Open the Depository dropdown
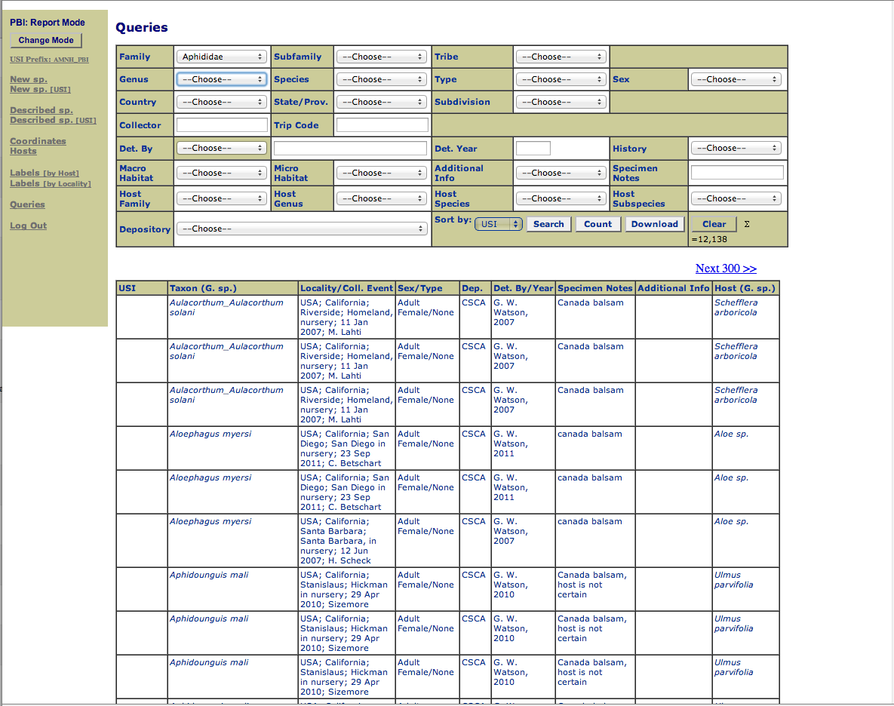 (x=301, y=229)
